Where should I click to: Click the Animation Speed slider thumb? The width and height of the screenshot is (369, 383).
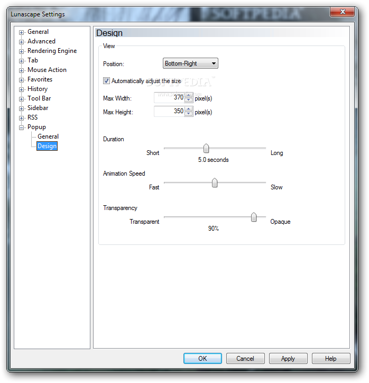click(x=215, y=183)
